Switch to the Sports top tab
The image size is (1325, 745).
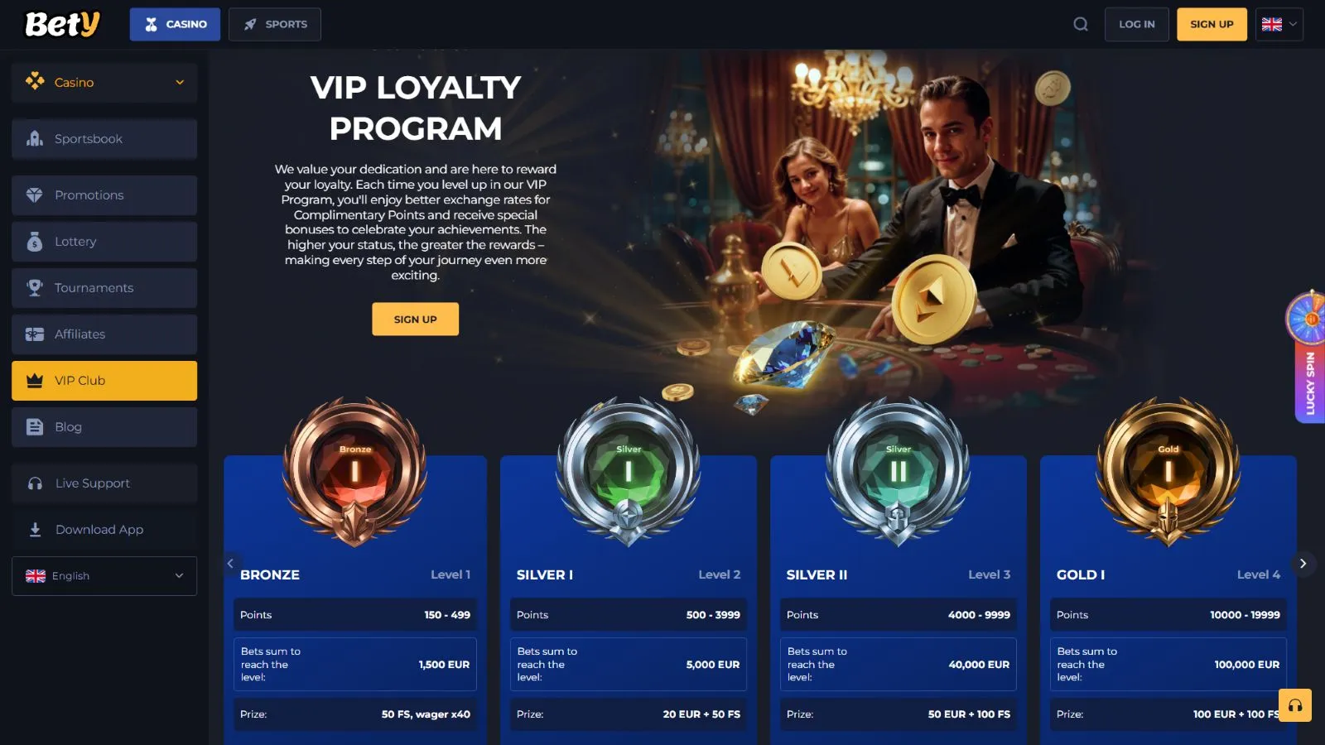275,24
